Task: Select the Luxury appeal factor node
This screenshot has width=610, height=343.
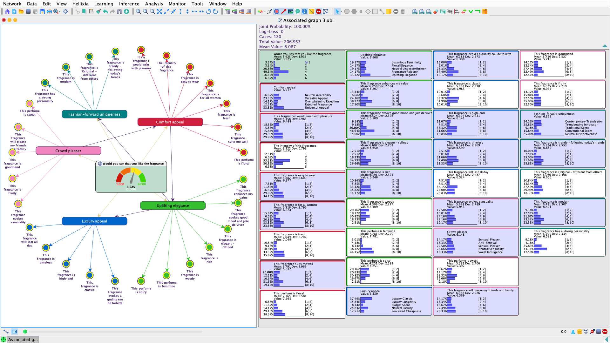Action: pos(94,221)
